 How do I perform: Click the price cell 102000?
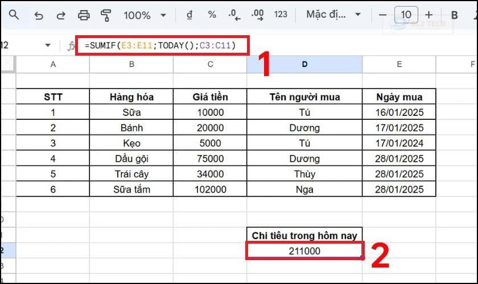coord(210,189)
